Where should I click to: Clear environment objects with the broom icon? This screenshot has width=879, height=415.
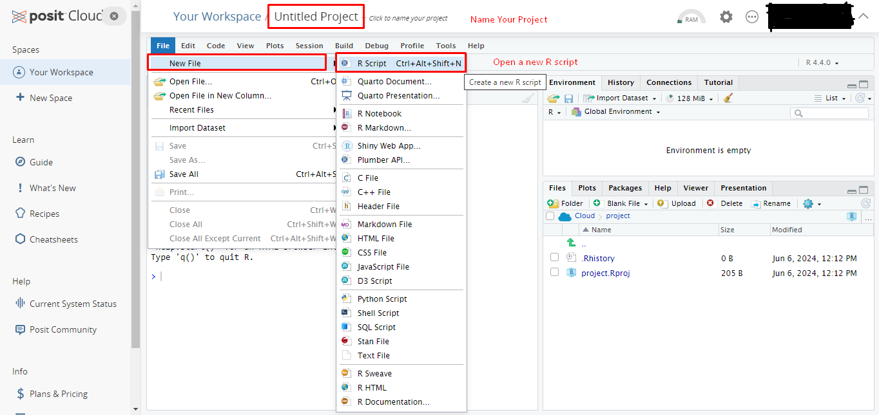coord(728,98)
